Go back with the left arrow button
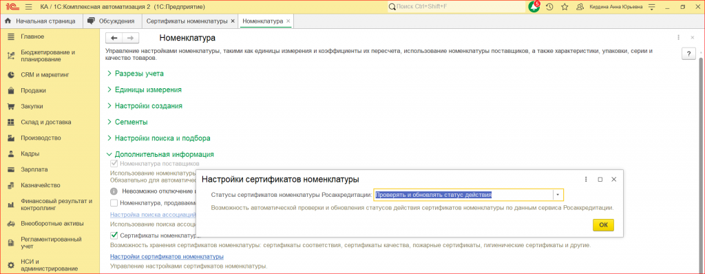 pyautogui.click(x=114, y=39)
